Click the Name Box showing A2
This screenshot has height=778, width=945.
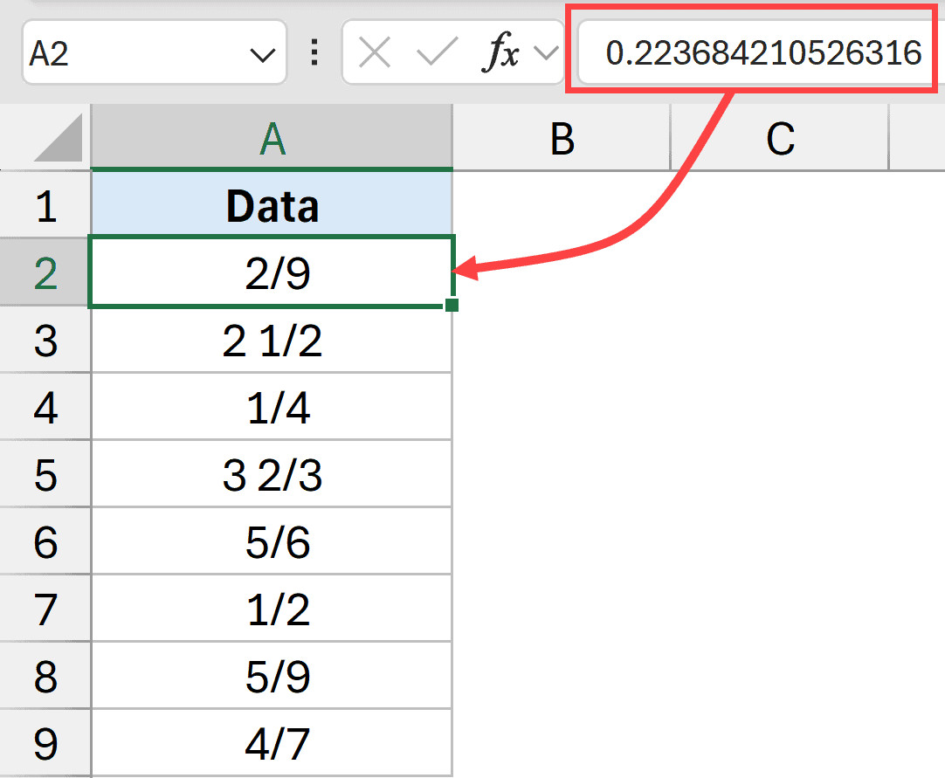(131, 54)
